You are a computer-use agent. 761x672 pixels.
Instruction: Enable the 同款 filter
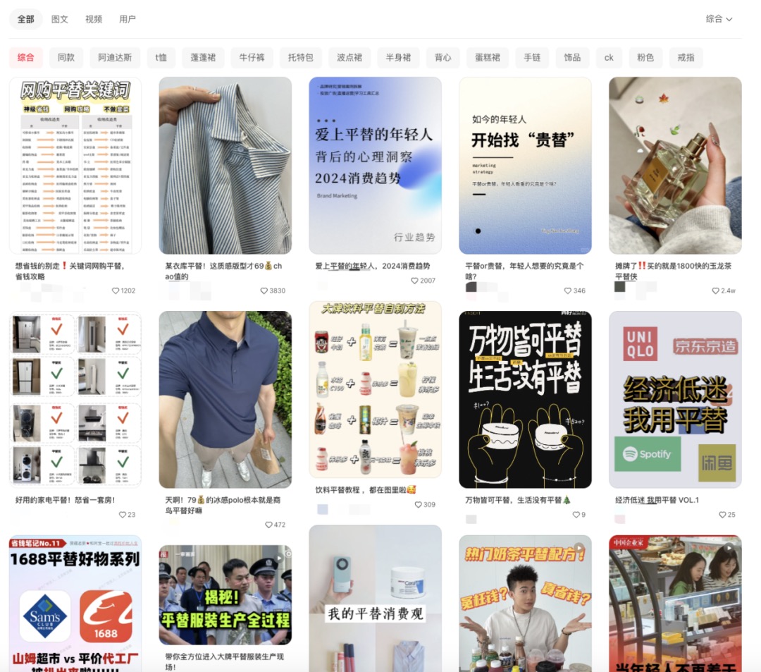68,57
